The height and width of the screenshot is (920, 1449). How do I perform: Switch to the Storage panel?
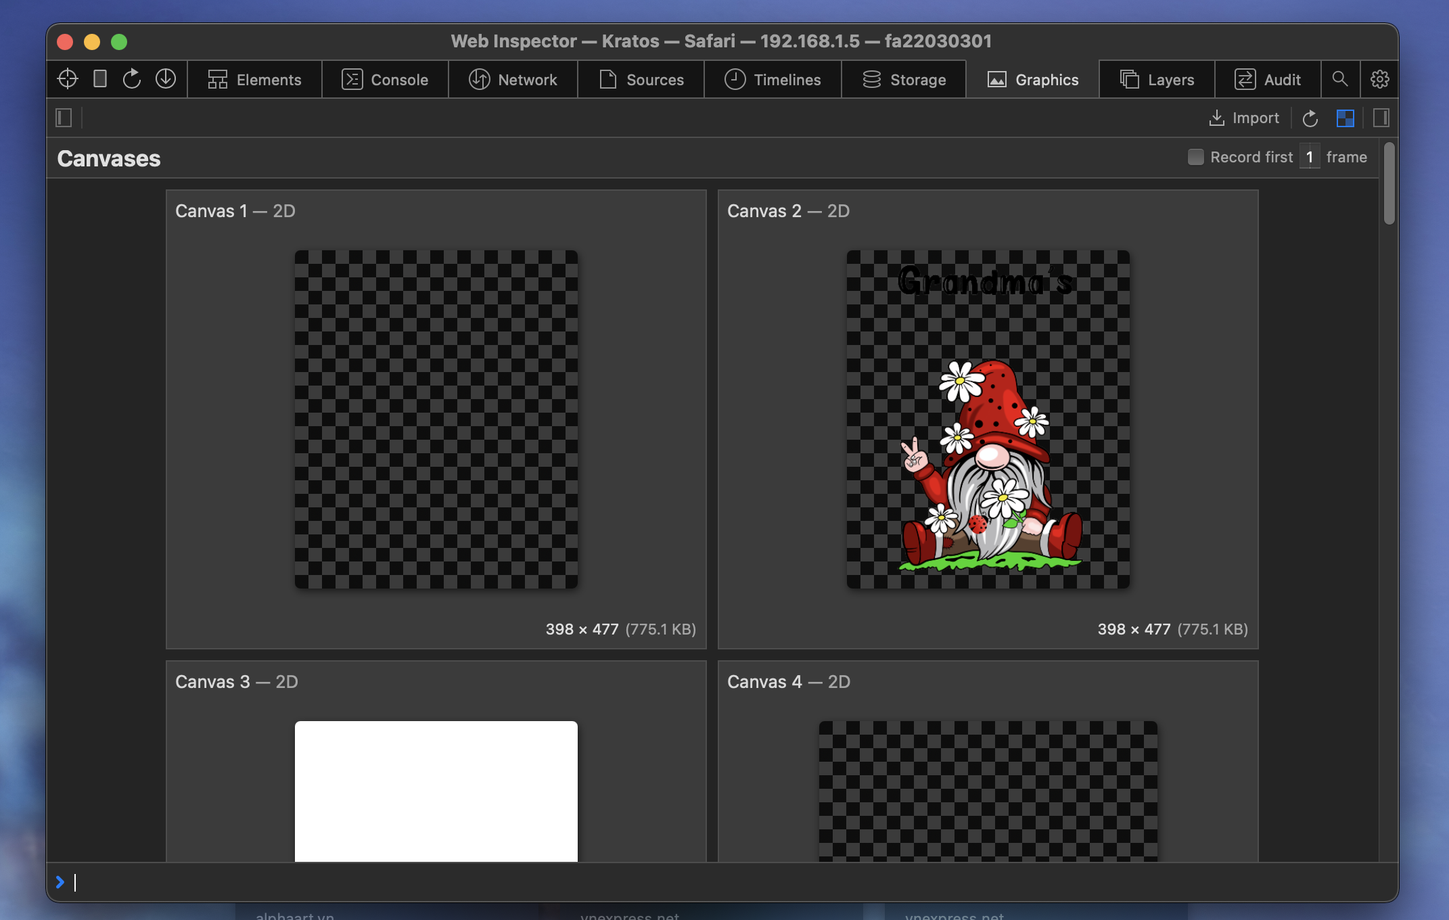pos(904,79)
